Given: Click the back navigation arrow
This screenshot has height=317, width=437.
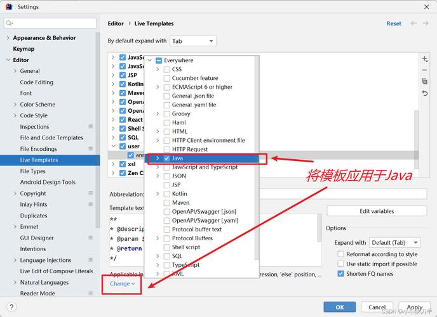Looking at the screenshot, I should pyautogui.click(x=414, y=23).
